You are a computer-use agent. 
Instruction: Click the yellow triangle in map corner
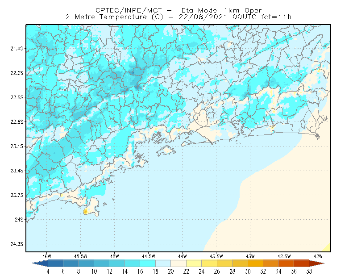coord(328,248)
